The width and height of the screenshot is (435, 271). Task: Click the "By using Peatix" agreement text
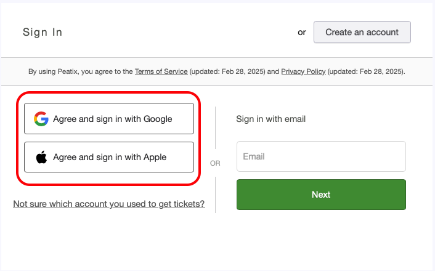pos(80,71)
